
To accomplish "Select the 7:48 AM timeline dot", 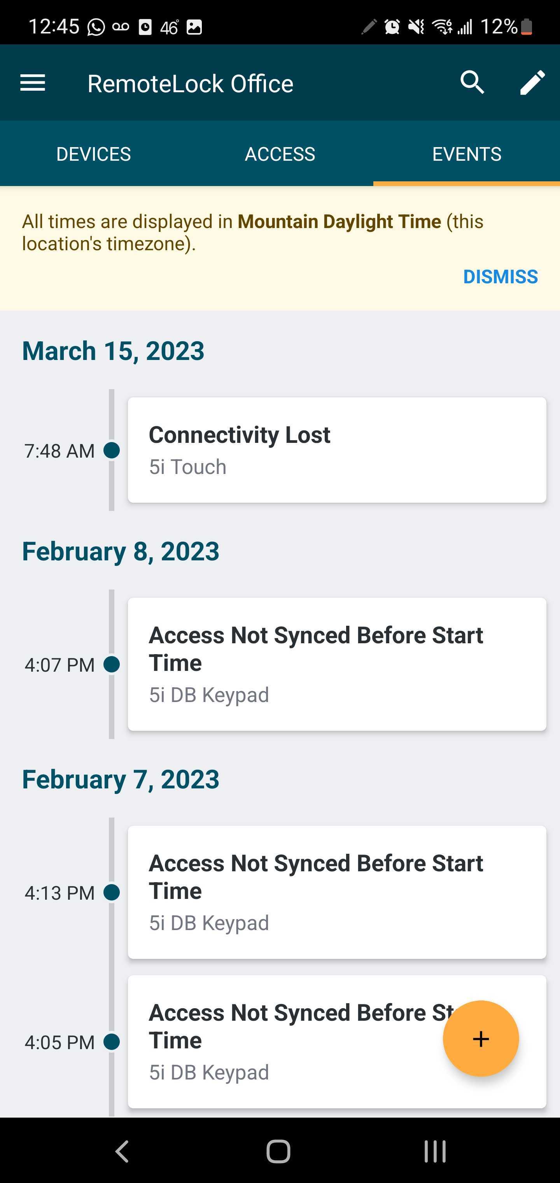I will tap(112, 451).
